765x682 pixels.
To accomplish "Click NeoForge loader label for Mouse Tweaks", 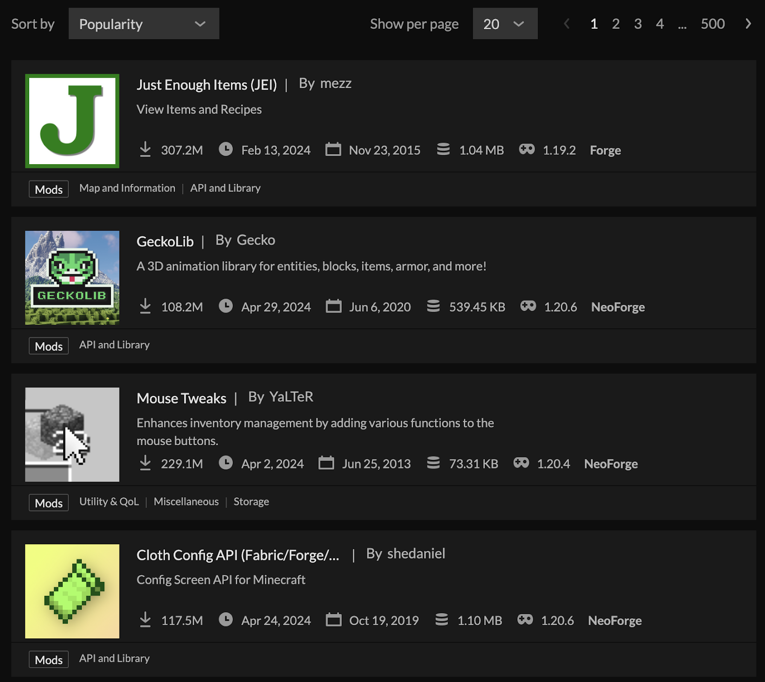I will coord(611,464).
